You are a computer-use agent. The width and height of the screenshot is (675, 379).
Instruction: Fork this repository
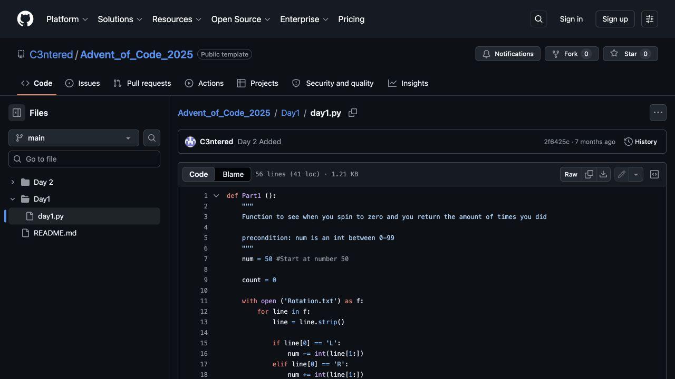(x=571, y=54)
